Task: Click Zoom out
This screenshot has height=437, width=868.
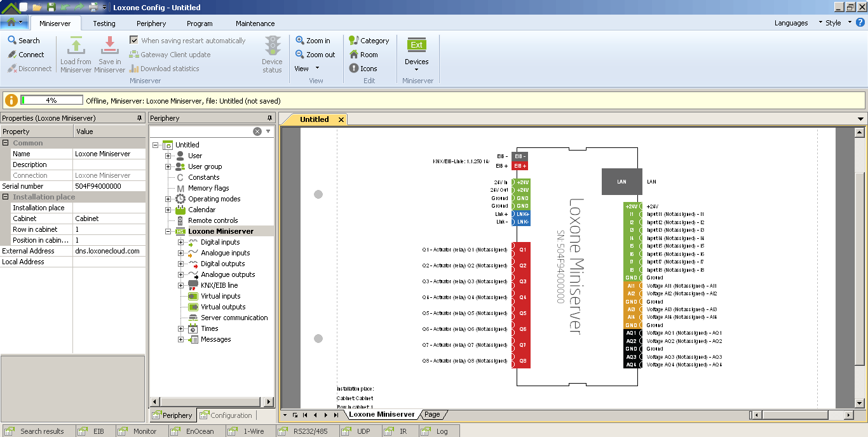Action: pos(315,55)
